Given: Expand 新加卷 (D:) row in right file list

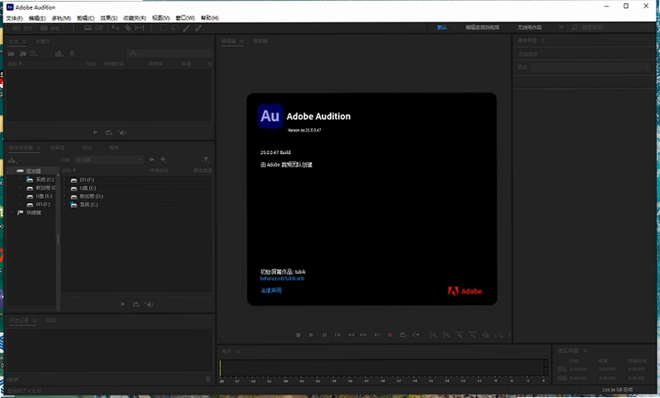Looking at the screenshot, I should (64, 196).
